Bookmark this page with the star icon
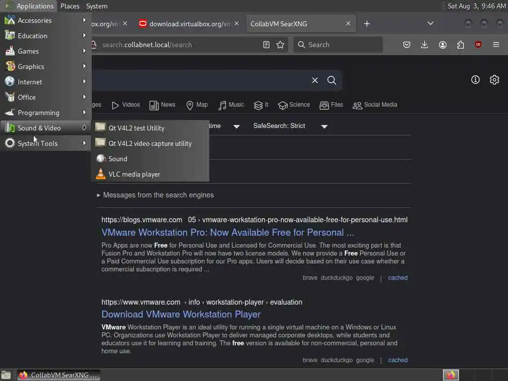The image size is (508, 381). [281, 45]
